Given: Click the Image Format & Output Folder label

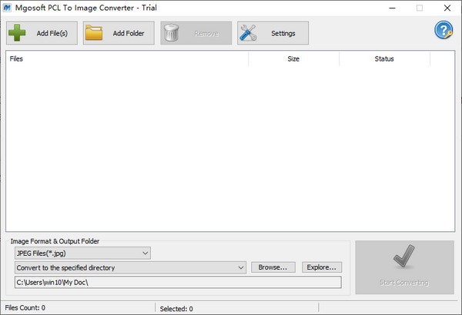Looking at the screenshot, I should tap(55, 241).
